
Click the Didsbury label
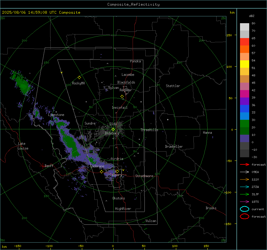pyautogui.click(x=112, y=133)
